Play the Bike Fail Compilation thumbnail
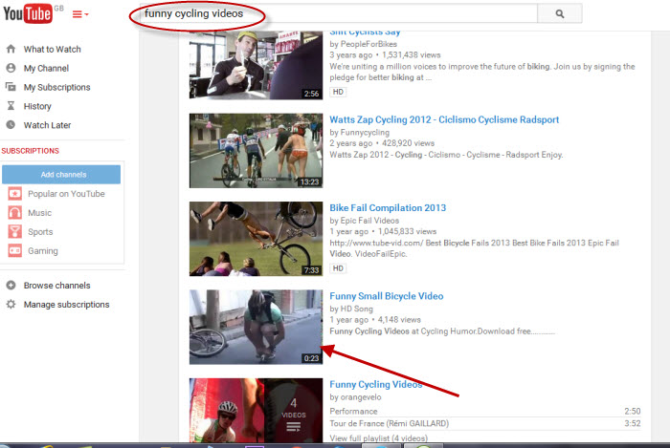Screen dimensions: 670x448 pyautogui.click(x=256, y=239)
